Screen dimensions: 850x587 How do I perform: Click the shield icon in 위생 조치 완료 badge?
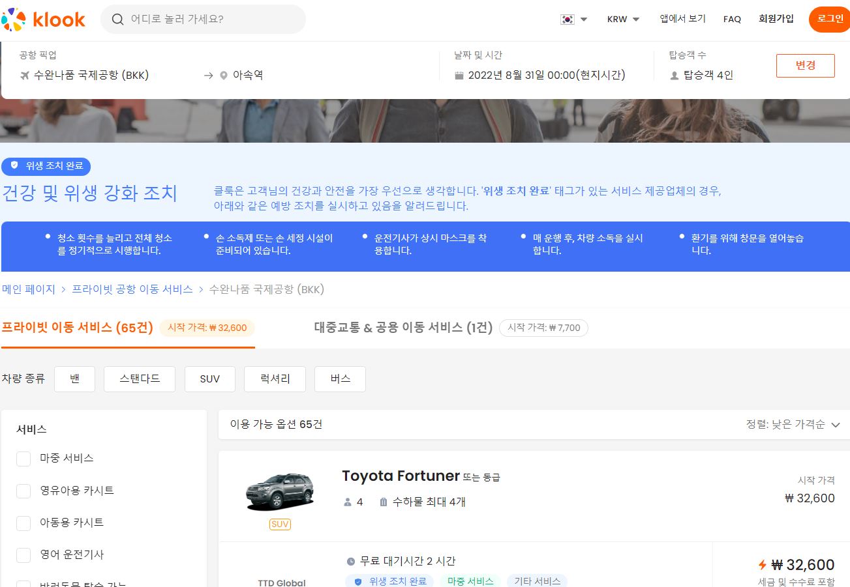point(14,165)
